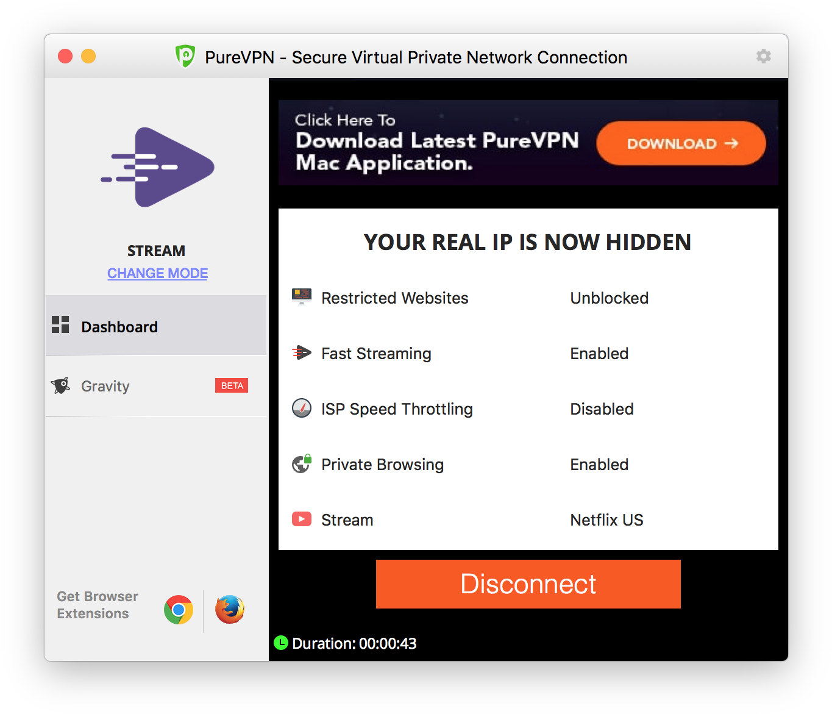The image size is (832, 714).
Task: Click the Dashboard grid icon
Action: click(60, 324)
